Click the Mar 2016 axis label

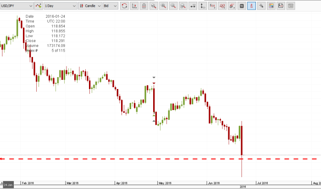click(72, 183)
